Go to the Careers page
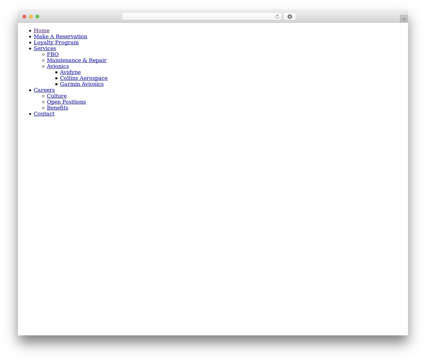The height and width of the screenshot is (361, 426). pyautogui.click(x=44, y=90)
